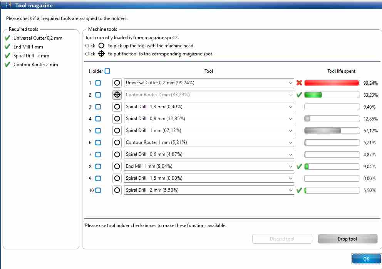382x269 pixels.
Task: Click the 0,40% tool life value
Action: 369,107
